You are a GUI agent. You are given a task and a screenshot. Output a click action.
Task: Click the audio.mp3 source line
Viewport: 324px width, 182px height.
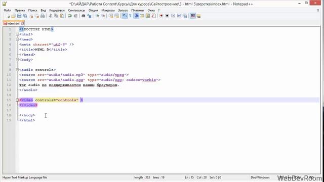pyautogui.click(x=74, y=75)
